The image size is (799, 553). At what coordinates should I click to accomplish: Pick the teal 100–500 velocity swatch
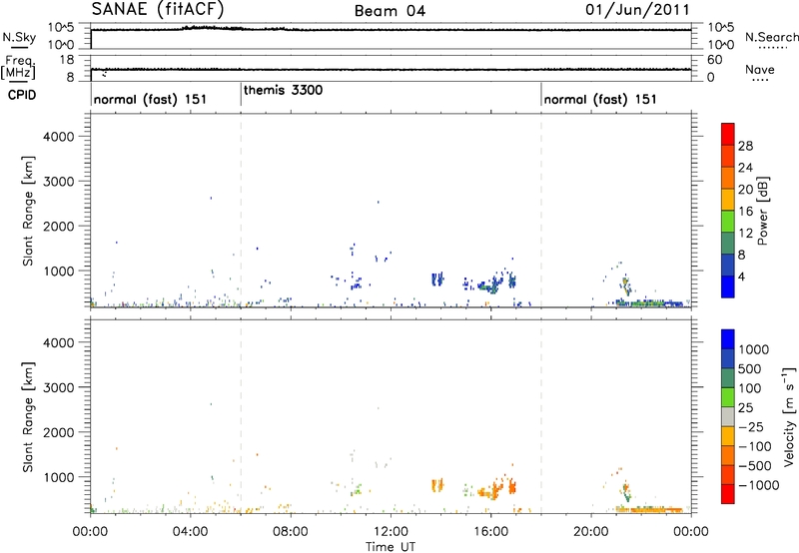pyautogui.click(x=728, y=377)
